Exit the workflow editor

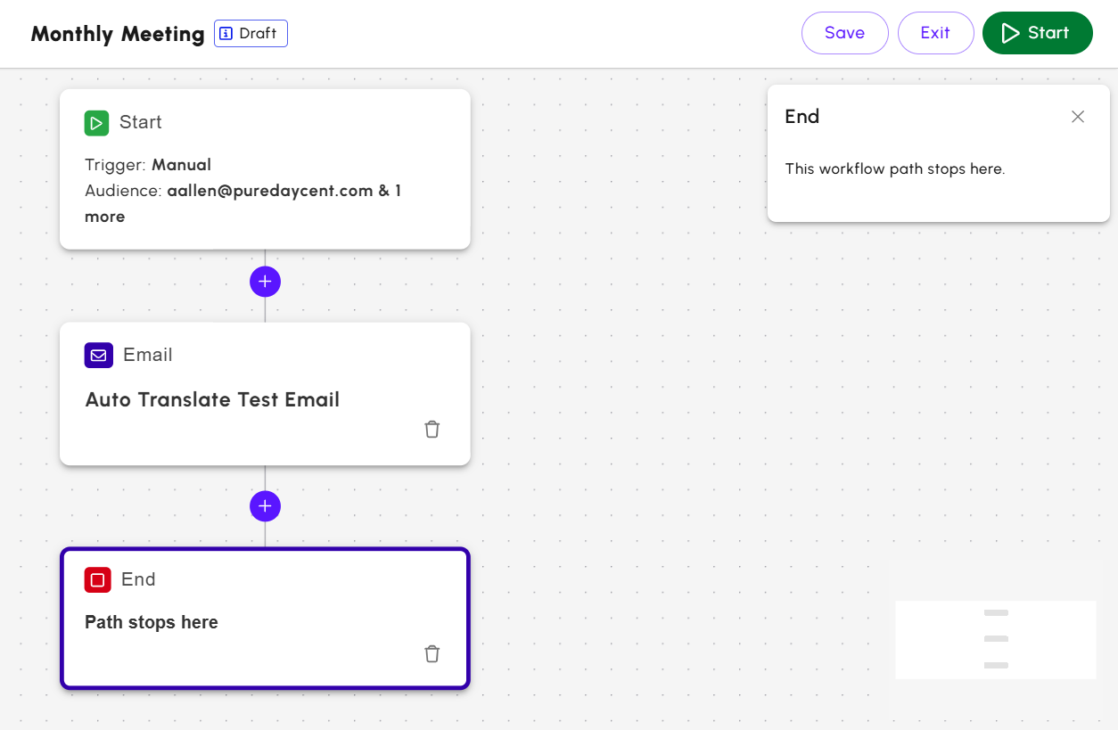click(x=935, y=33)
